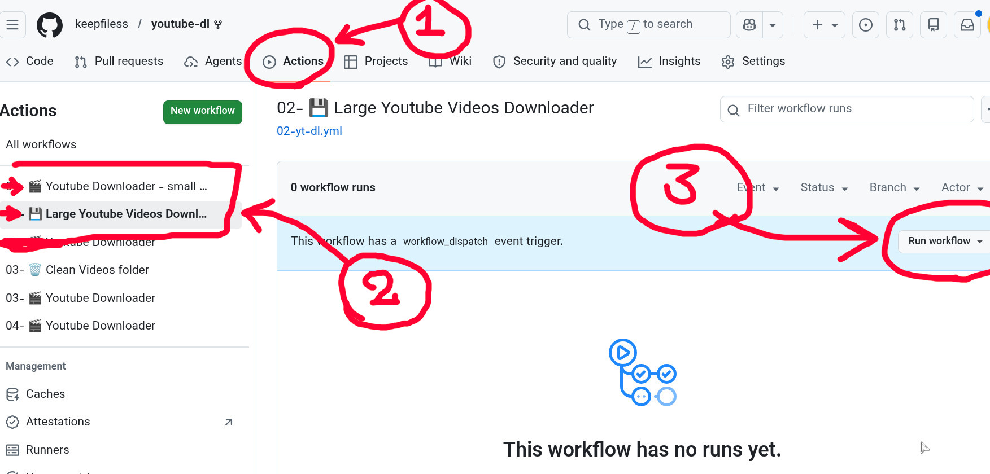Open the notifications inbox icon
Image resolution: width=990 pixels, height=474 pixels.
967,25
